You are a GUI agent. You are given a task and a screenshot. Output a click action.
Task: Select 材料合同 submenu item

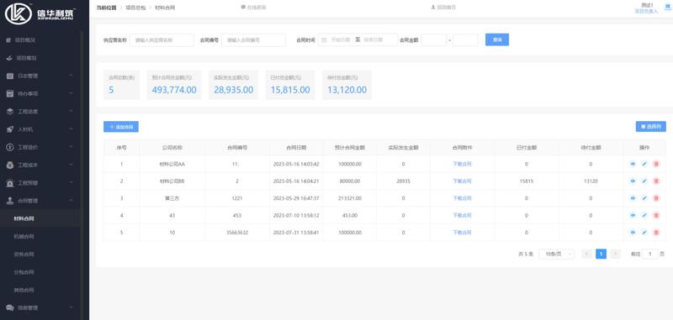pyautogui.click(x=40, y=218)
